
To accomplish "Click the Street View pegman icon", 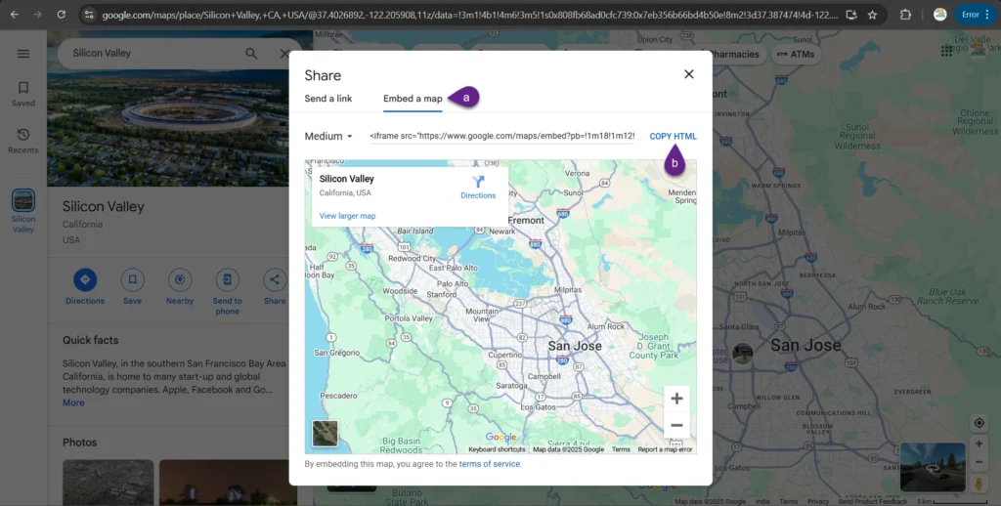I will [x=979, y=484].
